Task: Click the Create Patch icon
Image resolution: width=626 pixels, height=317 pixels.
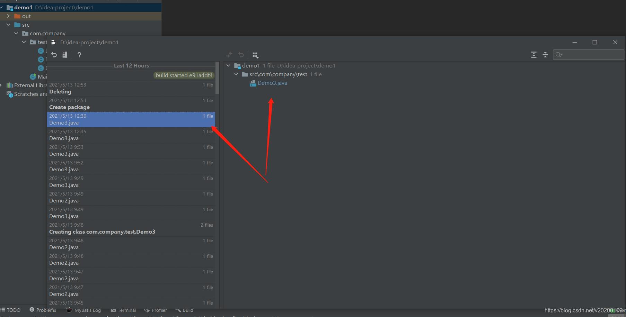Action: click(x=65, y=55)
